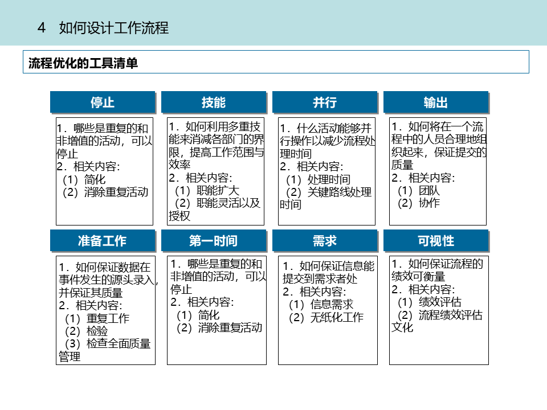This screenshot has height=410, width=547.
Task: Click text (1) 团队
Action: click(419, 190)
